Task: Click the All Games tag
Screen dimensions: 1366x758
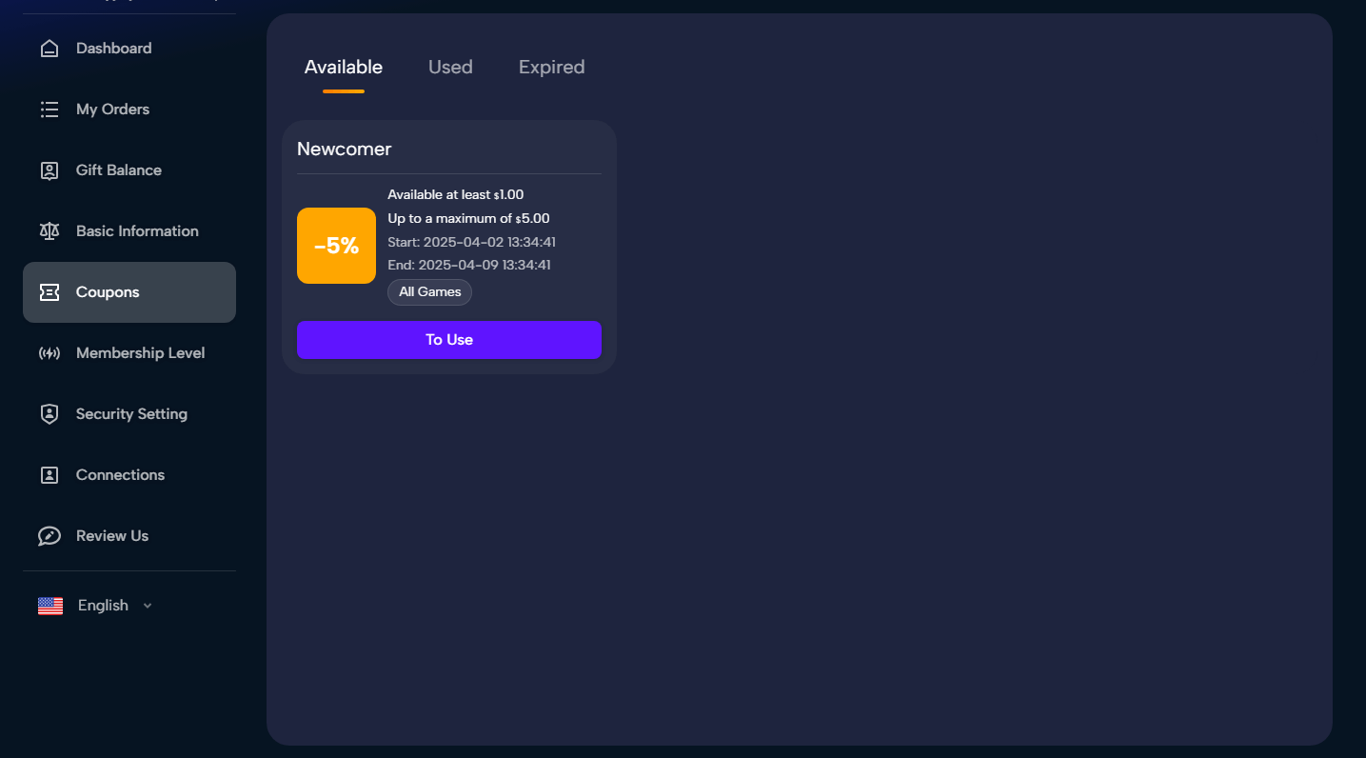Action: [x=429, y=292]
